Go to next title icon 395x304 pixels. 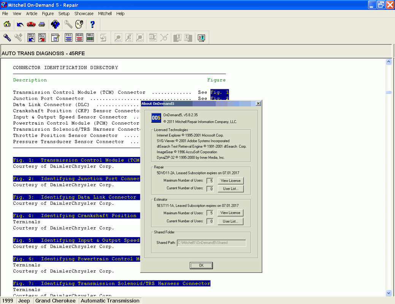[x=42, y=38]
